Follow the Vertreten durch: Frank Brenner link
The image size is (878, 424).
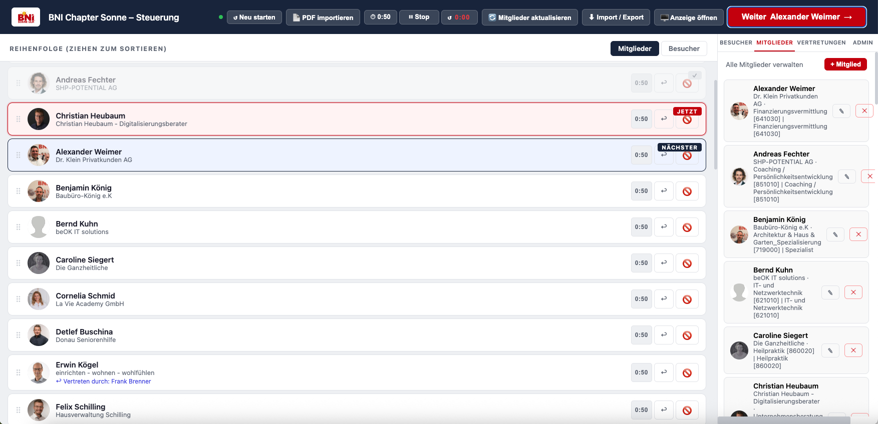pos(104,381)
